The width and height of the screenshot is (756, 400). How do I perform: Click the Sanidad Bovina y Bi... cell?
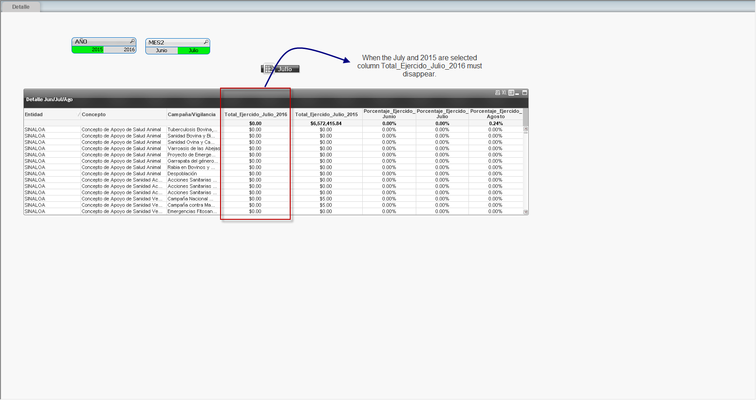coord(193,136)
